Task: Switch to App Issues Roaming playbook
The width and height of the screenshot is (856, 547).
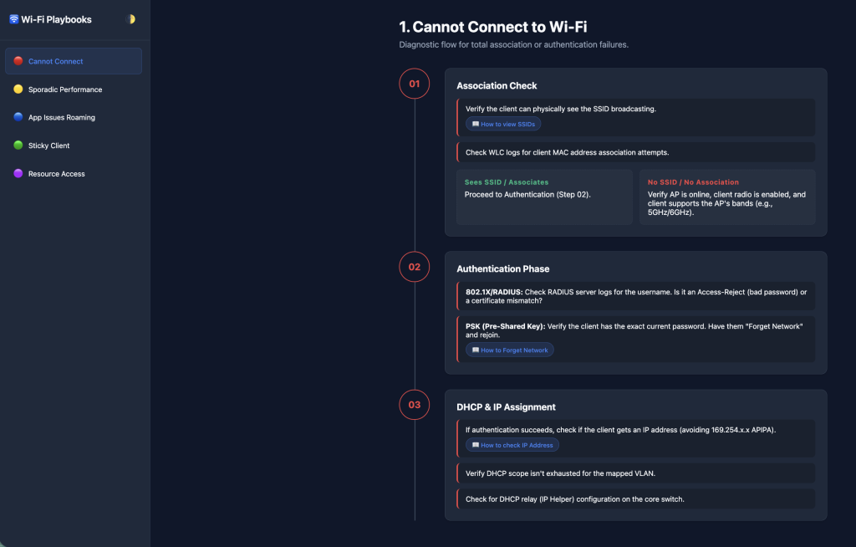Action: coord(62,118)
